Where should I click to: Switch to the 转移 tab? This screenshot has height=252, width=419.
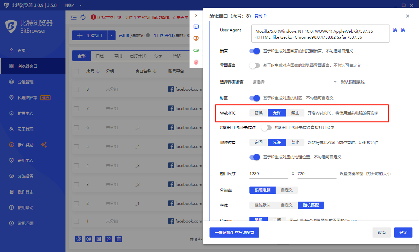(177, 56)
